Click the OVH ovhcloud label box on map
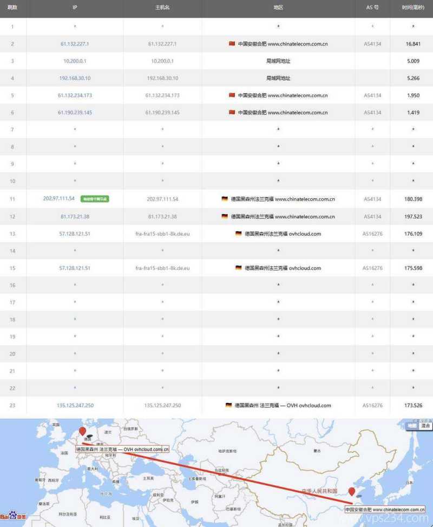Viewport: 433px width, 527px height. tap(123, 449)
